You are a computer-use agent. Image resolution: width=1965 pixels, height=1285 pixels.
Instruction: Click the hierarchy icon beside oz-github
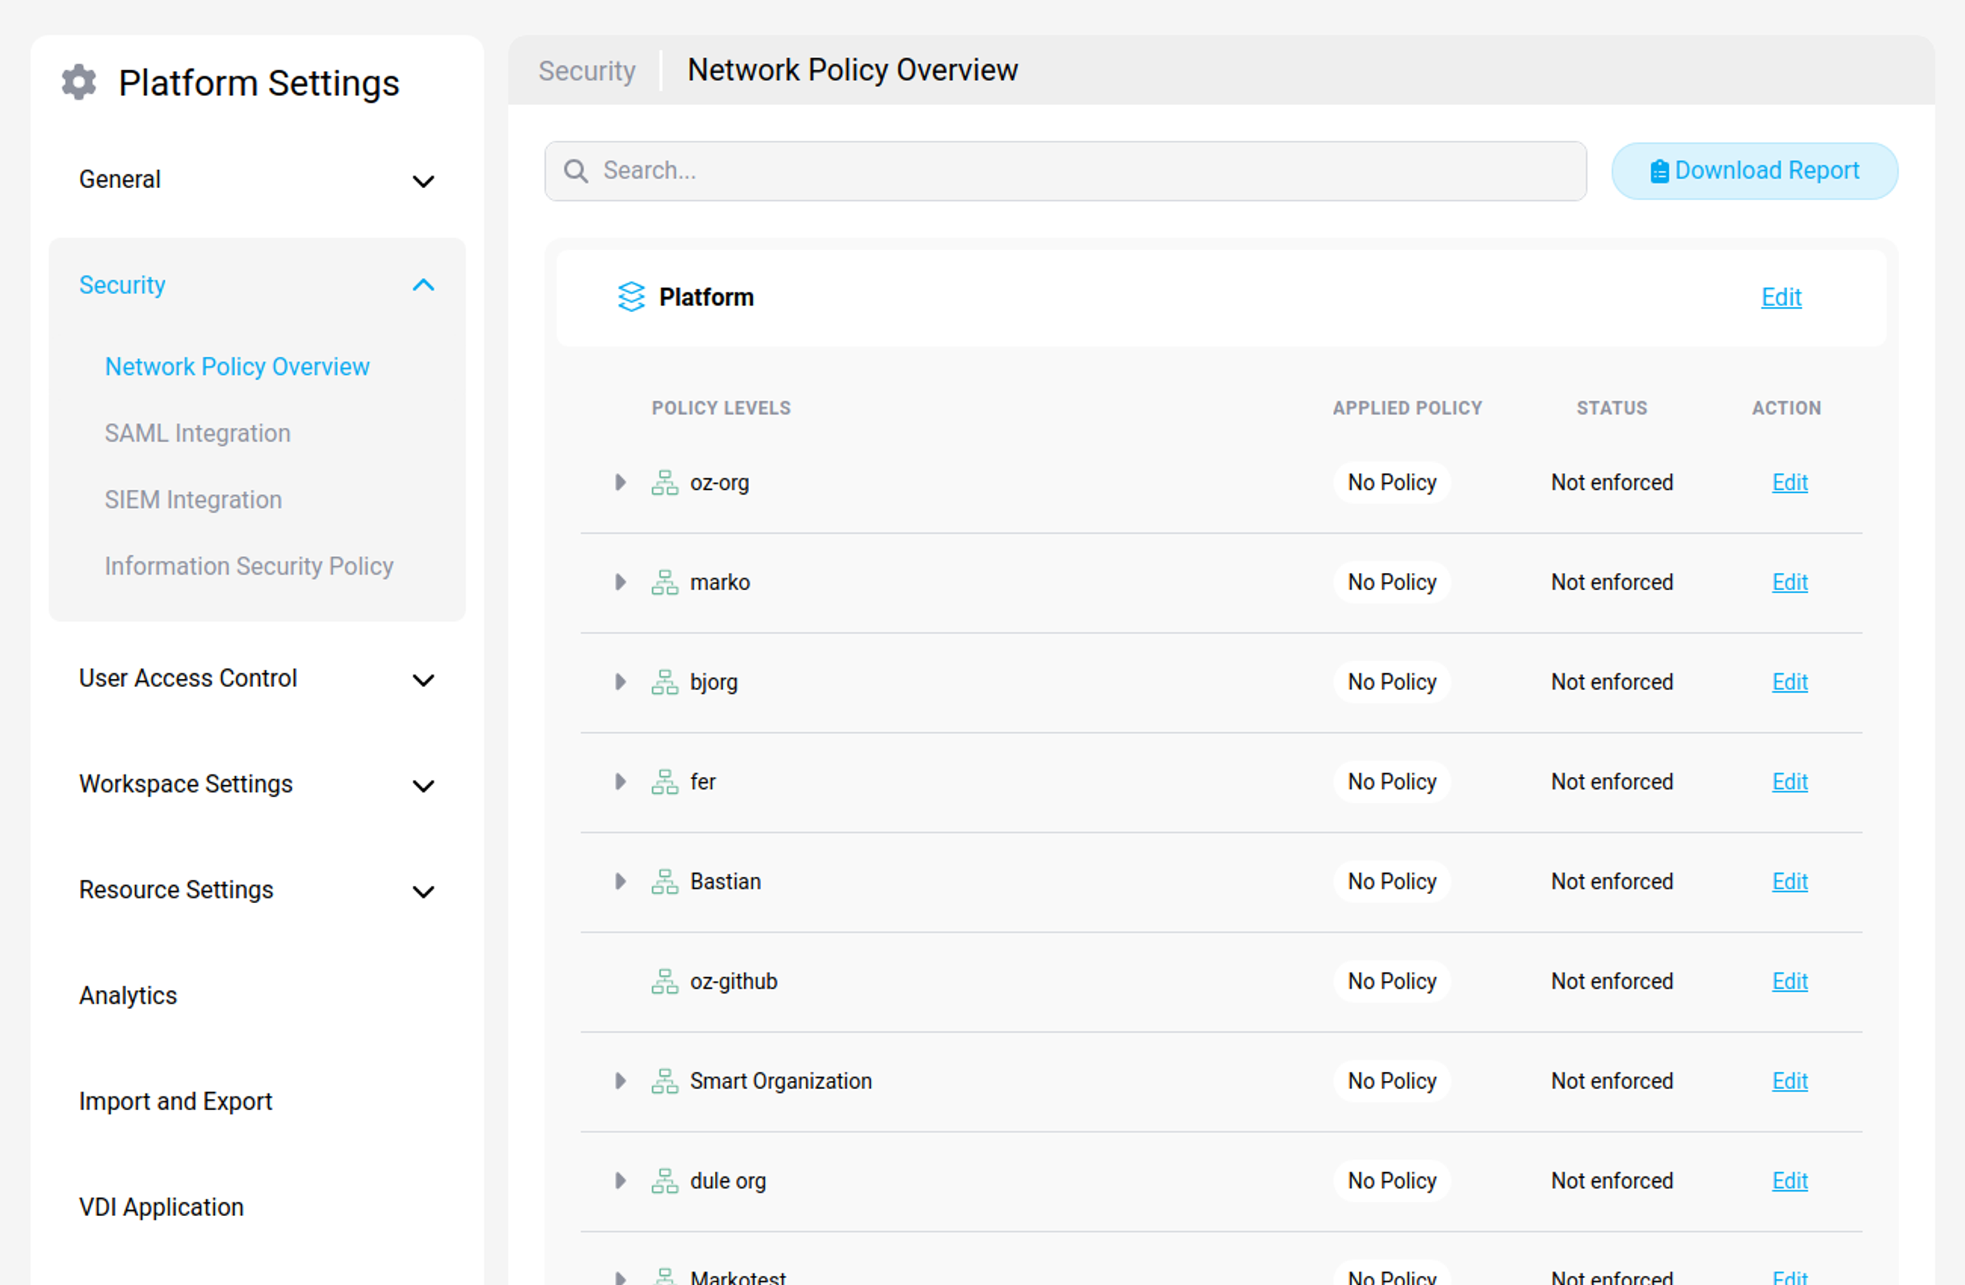[665, 981]
